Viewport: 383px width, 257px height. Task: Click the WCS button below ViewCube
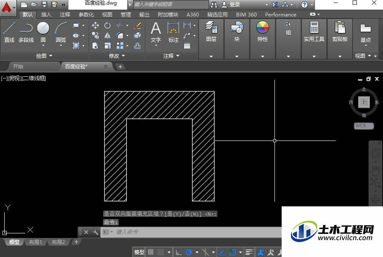(x=364, y=126)
